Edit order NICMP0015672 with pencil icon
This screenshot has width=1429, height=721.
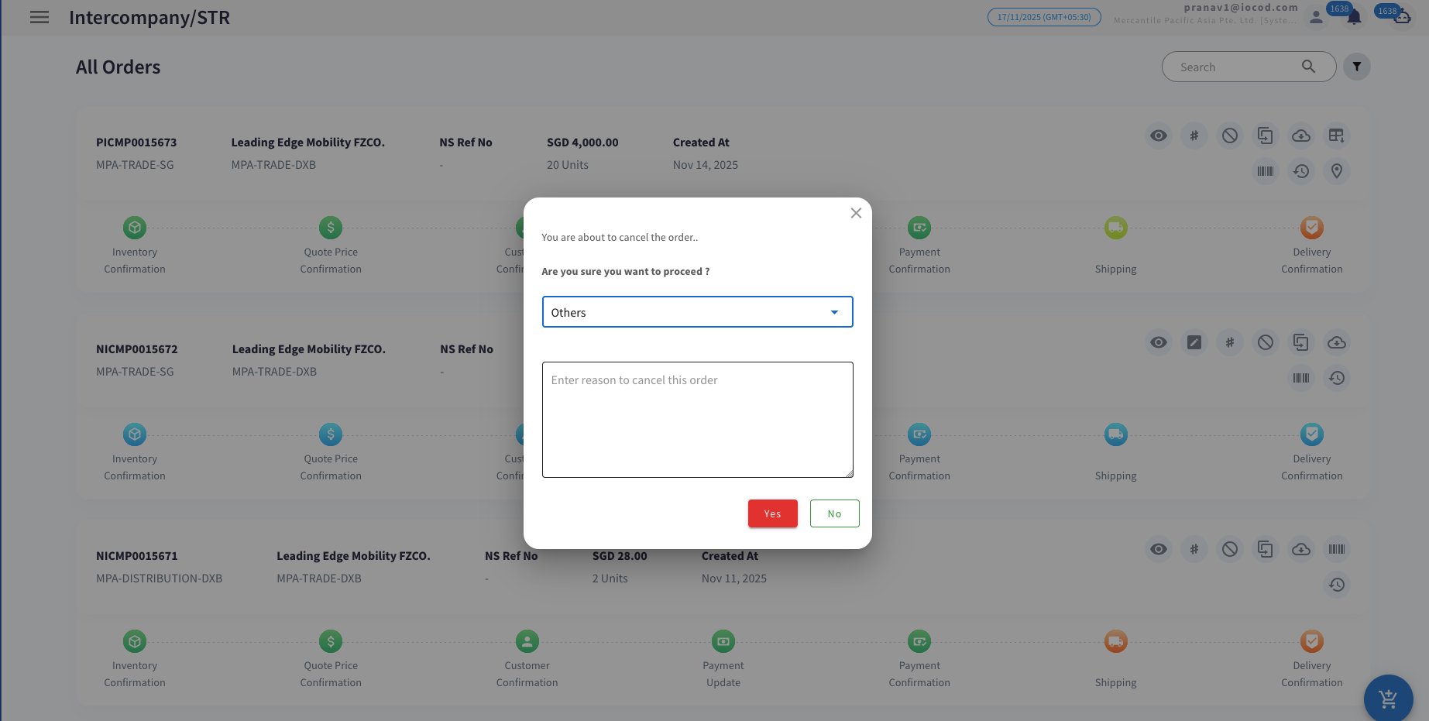(x=1194, y=342)
